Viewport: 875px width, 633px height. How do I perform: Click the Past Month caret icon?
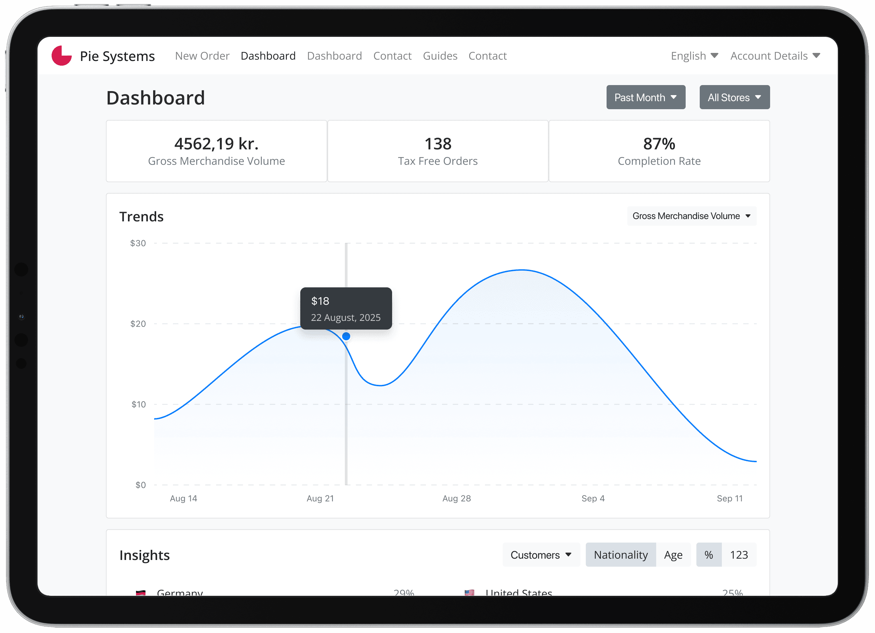674,97
